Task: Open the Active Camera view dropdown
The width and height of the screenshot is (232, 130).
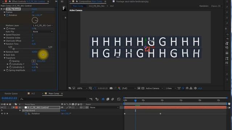Action: 154,88
